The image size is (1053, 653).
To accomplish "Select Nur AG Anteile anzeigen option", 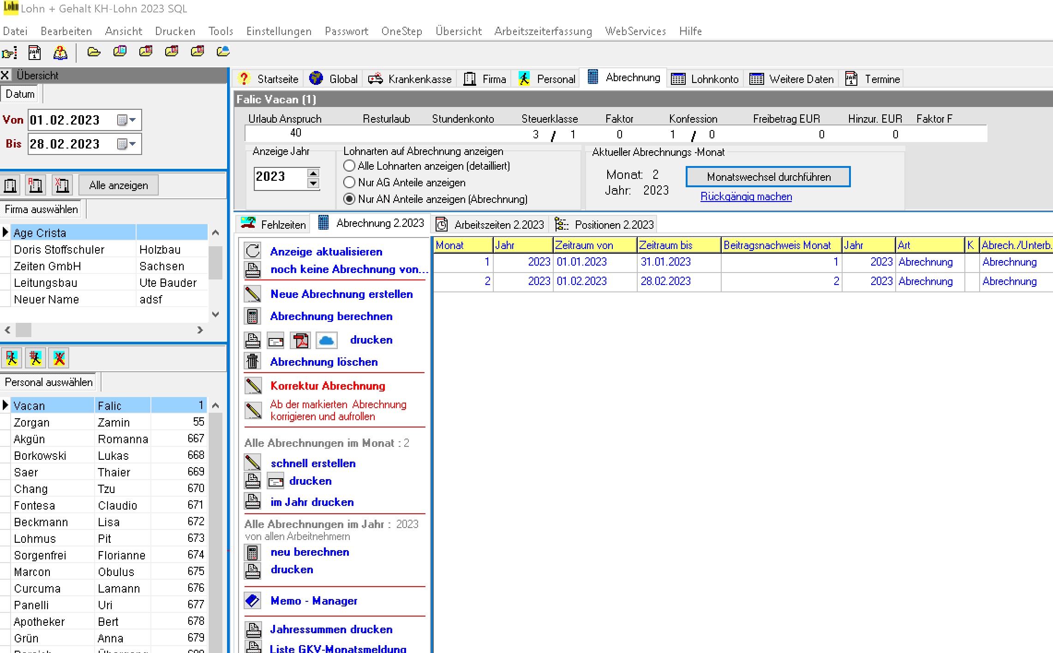I will pyautogui.click(x=349, y=182).
